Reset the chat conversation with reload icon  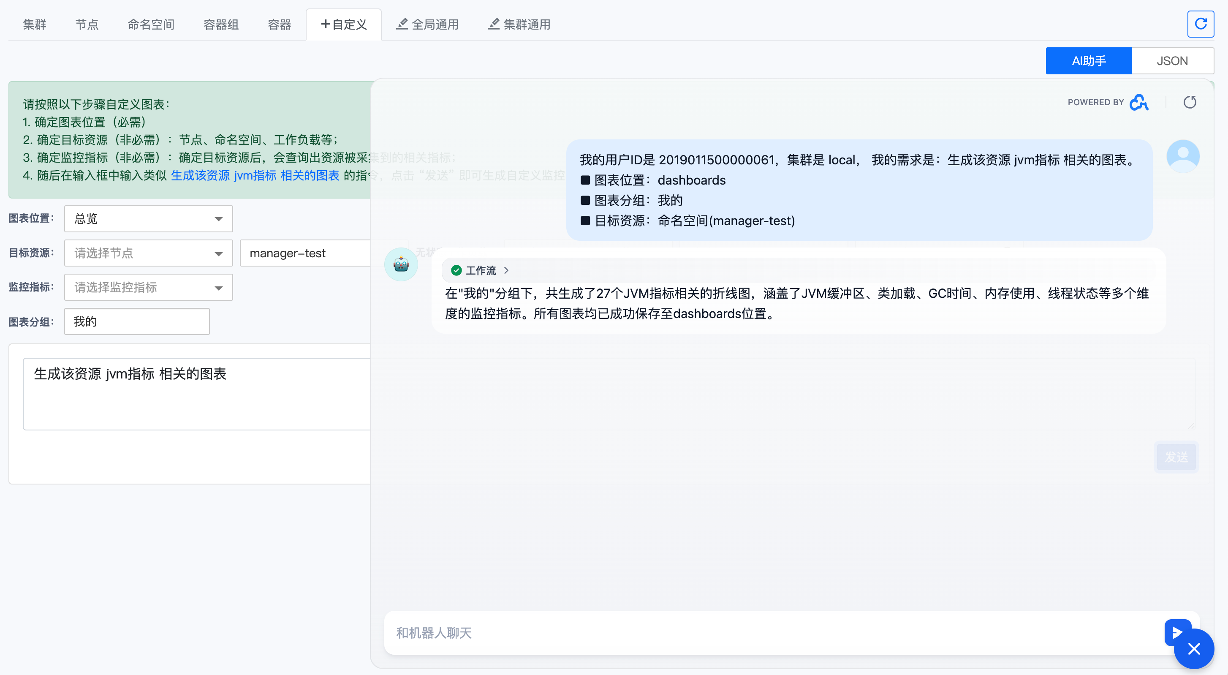click(1190, 102)
